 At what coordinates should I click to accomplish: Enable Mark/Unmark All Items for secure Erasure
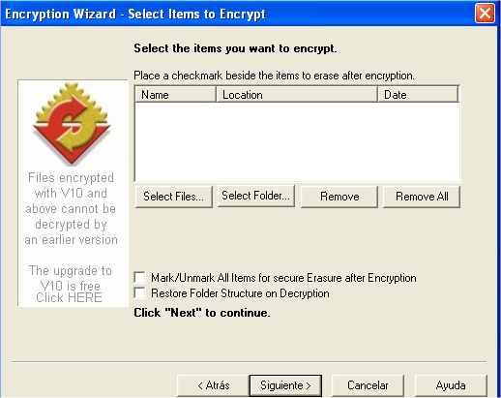[x=139, y=277]
